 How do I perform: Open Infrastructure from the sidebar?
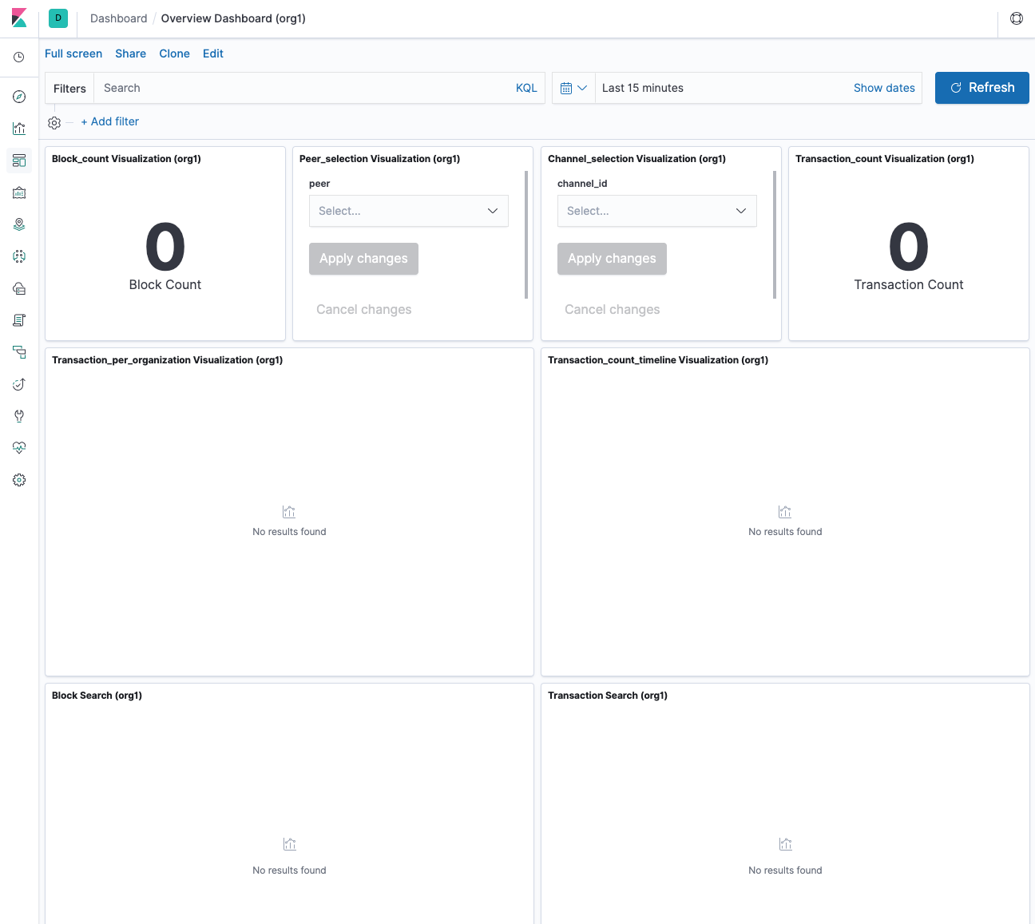pos(19,288)
